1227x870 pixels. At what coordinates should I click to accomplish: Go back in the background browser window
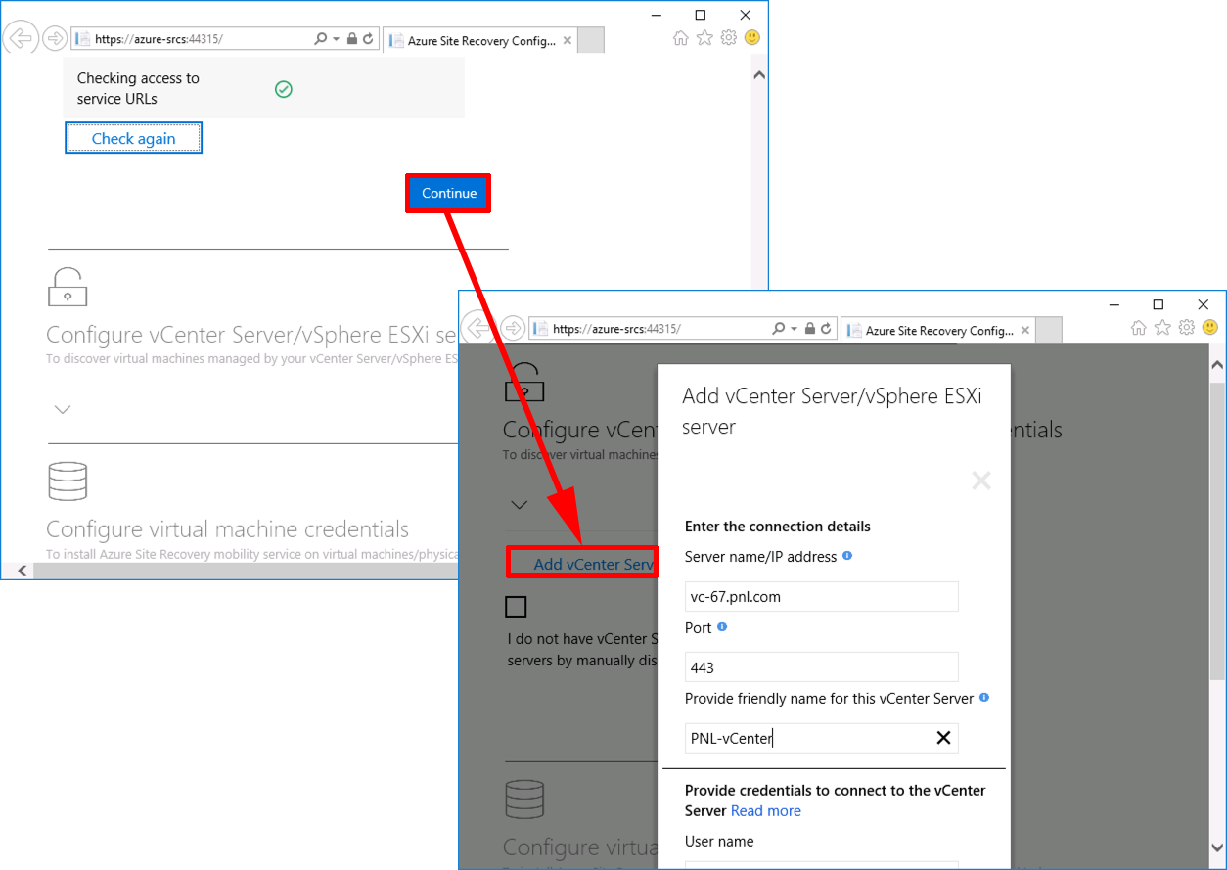pos(21,39)
